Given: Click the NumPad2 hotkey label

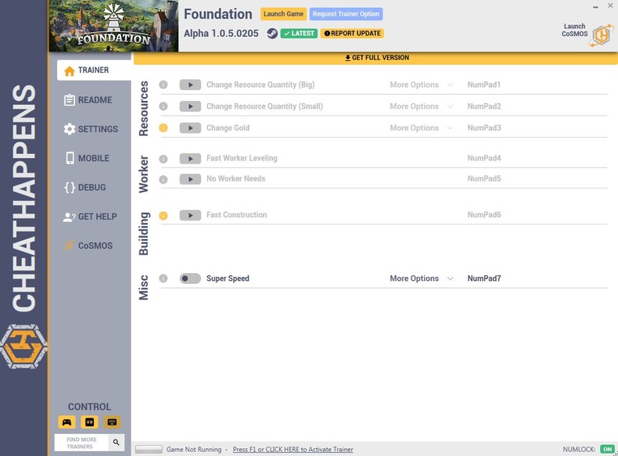Looking at the screenshot, I should point(484,106).
